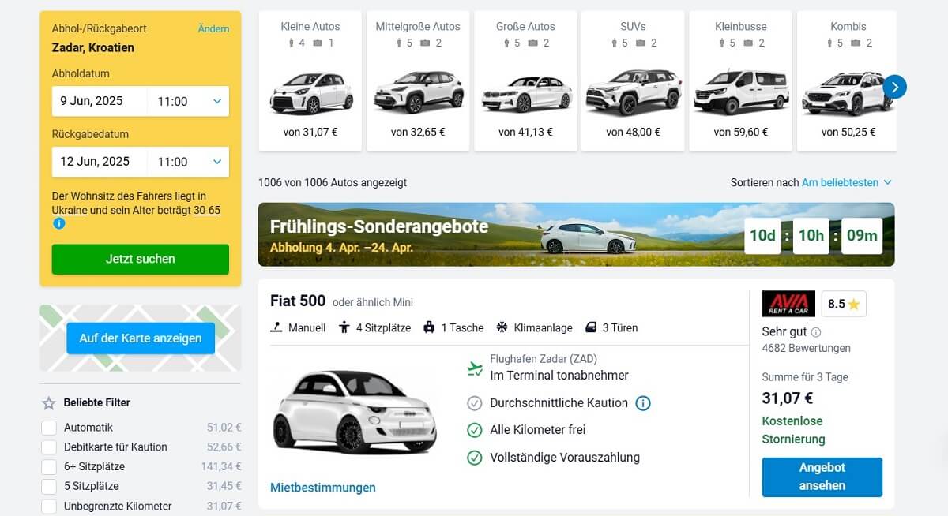Click the grey check icon by Durchschnittliche Kaution
Image resolution: width=948 pixels, height=516 pixels.
click(475, 403)
